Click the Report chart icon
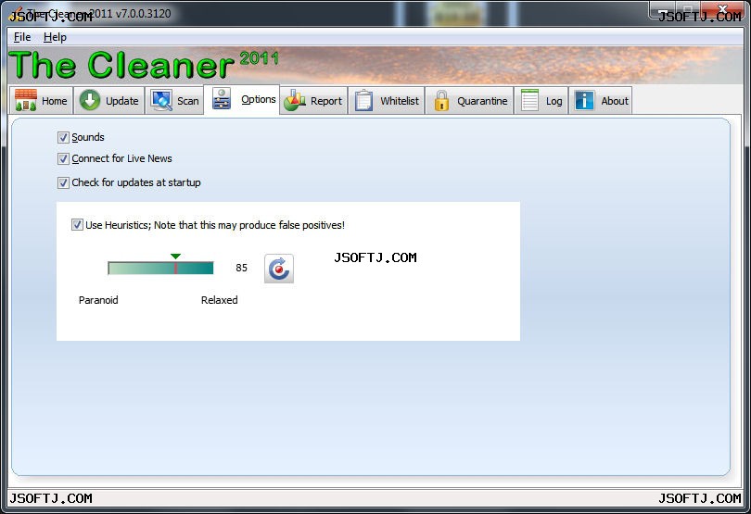The height and width of the screenshot is (514, 751). click(x=295, y=101)
